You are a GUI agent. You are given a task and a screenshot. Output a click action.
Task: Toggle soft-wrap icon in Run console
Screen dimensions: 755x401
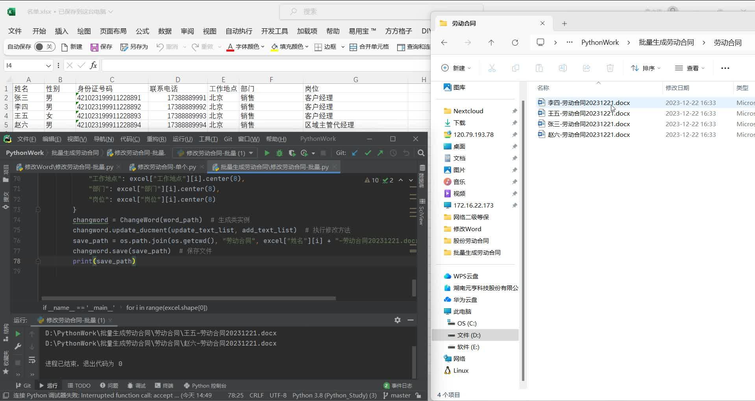[32, 360]
